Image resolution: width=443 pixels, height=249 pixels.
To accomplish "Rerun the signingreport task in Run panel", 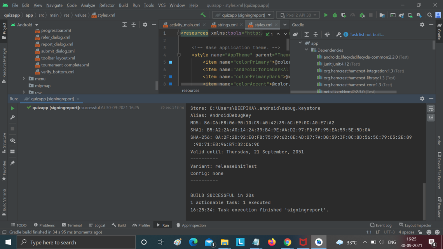I will pos(12,108).
